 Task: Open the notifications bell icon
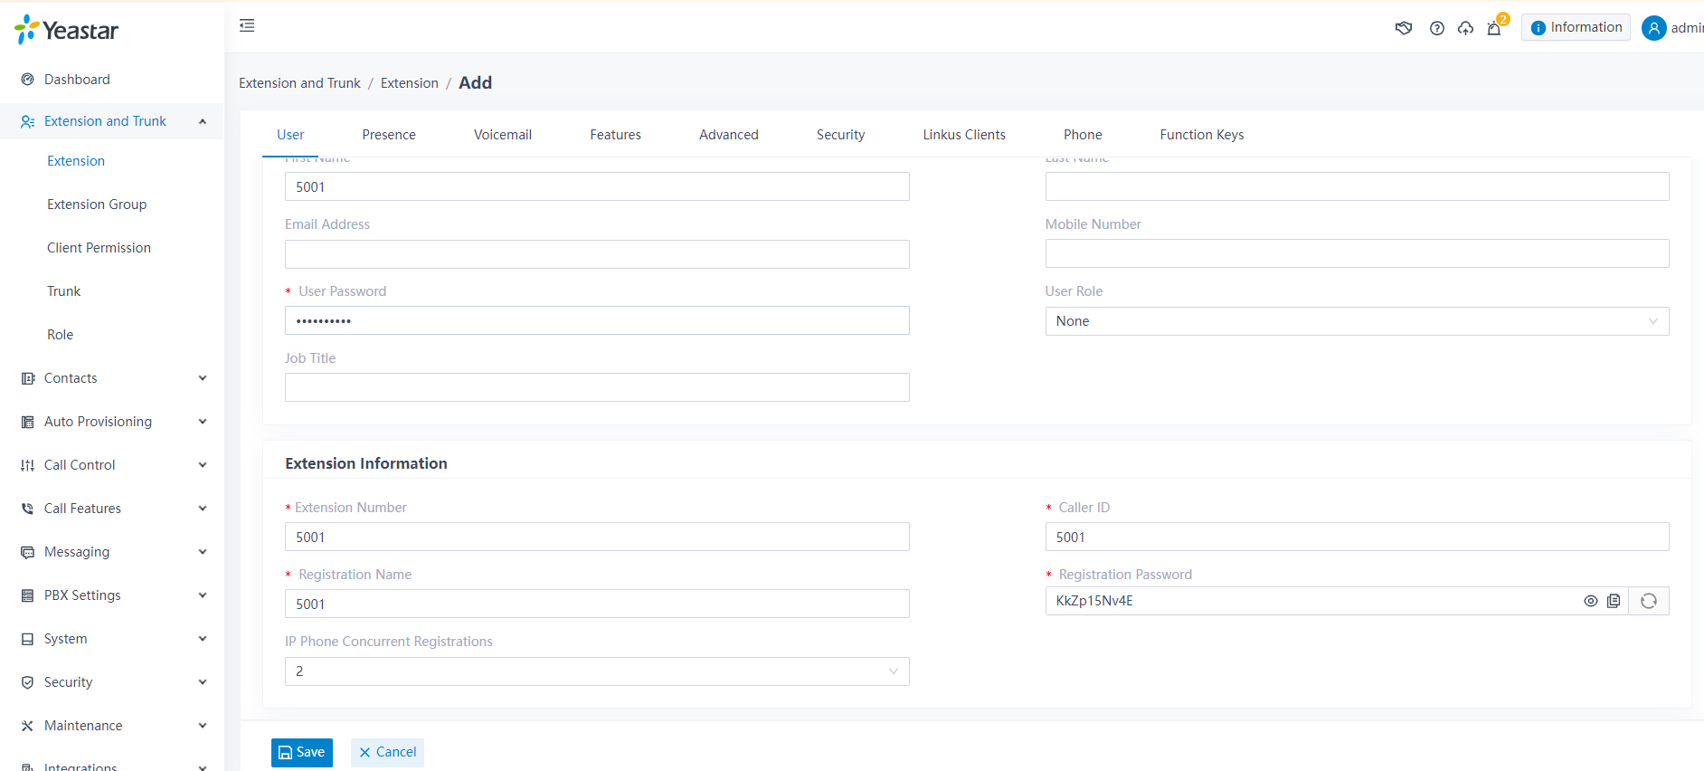[1494, 28]
